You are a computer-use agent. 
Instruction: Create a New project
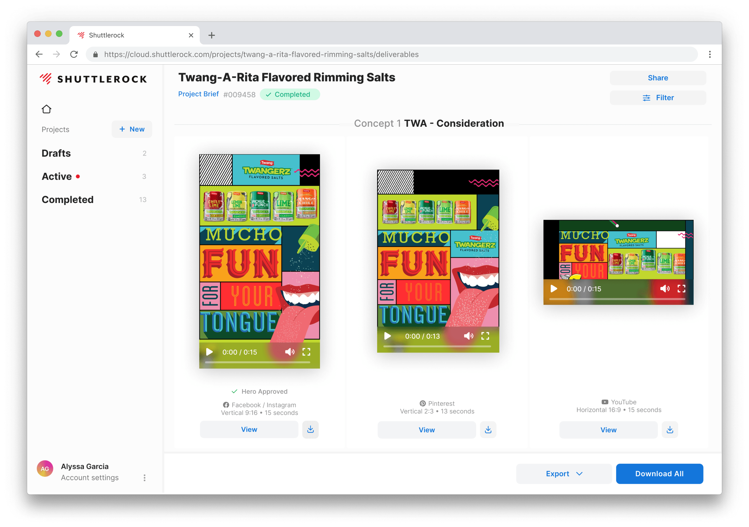click(132, 129)
